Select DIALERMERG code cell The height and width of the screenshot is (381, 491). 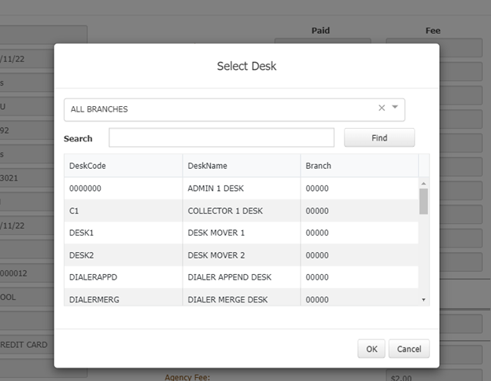[124, 297]
